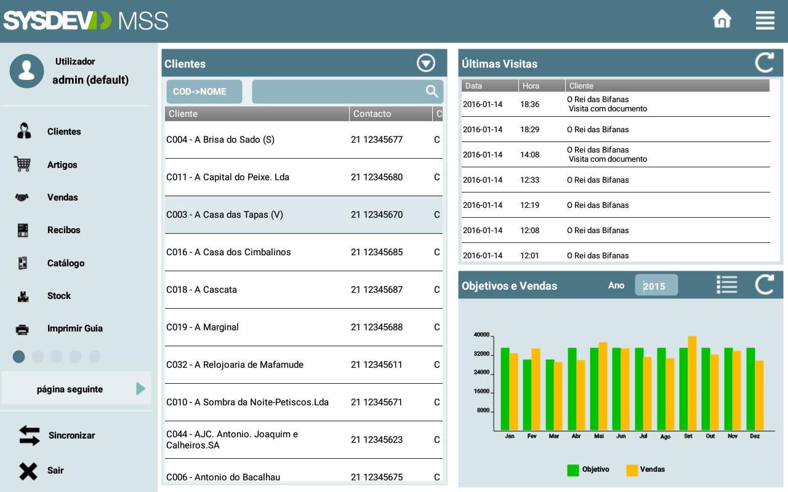The width and height of the screenshot is (788, 492).
Task: Select client C003 - A Casa das Tapas (V)
Action: 304,215
